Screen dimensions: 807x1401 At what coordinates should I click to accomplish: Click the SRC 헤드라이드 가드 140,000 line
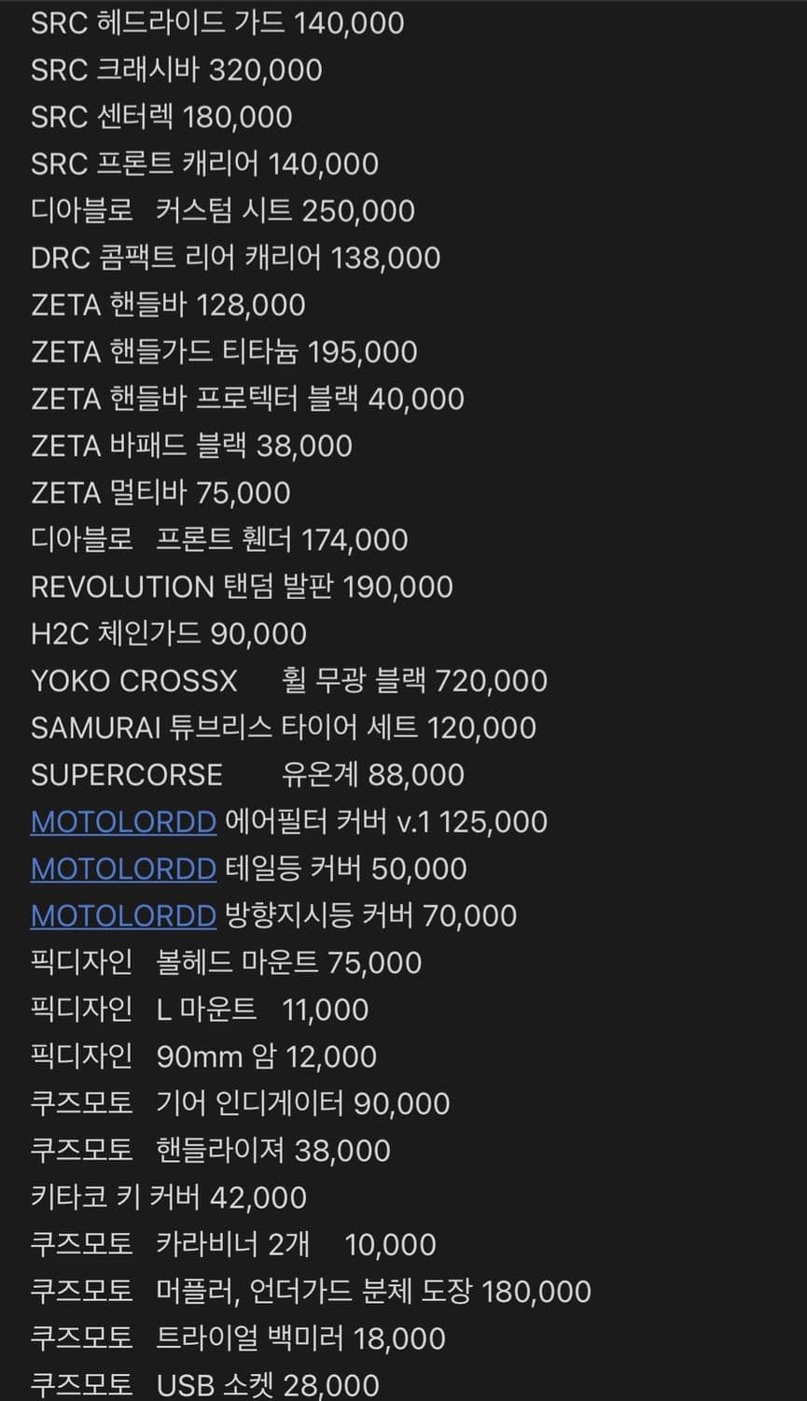(x=217, y=22)
